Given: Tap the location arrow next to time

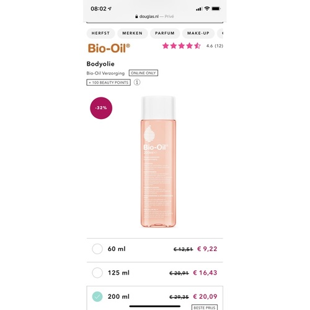Looking at the screenshot, I should click(x=110, y=9).
